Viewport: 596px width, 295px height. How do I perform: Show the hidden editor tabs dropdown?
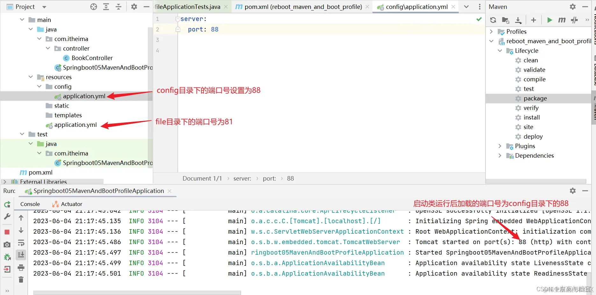click(466, 7)
